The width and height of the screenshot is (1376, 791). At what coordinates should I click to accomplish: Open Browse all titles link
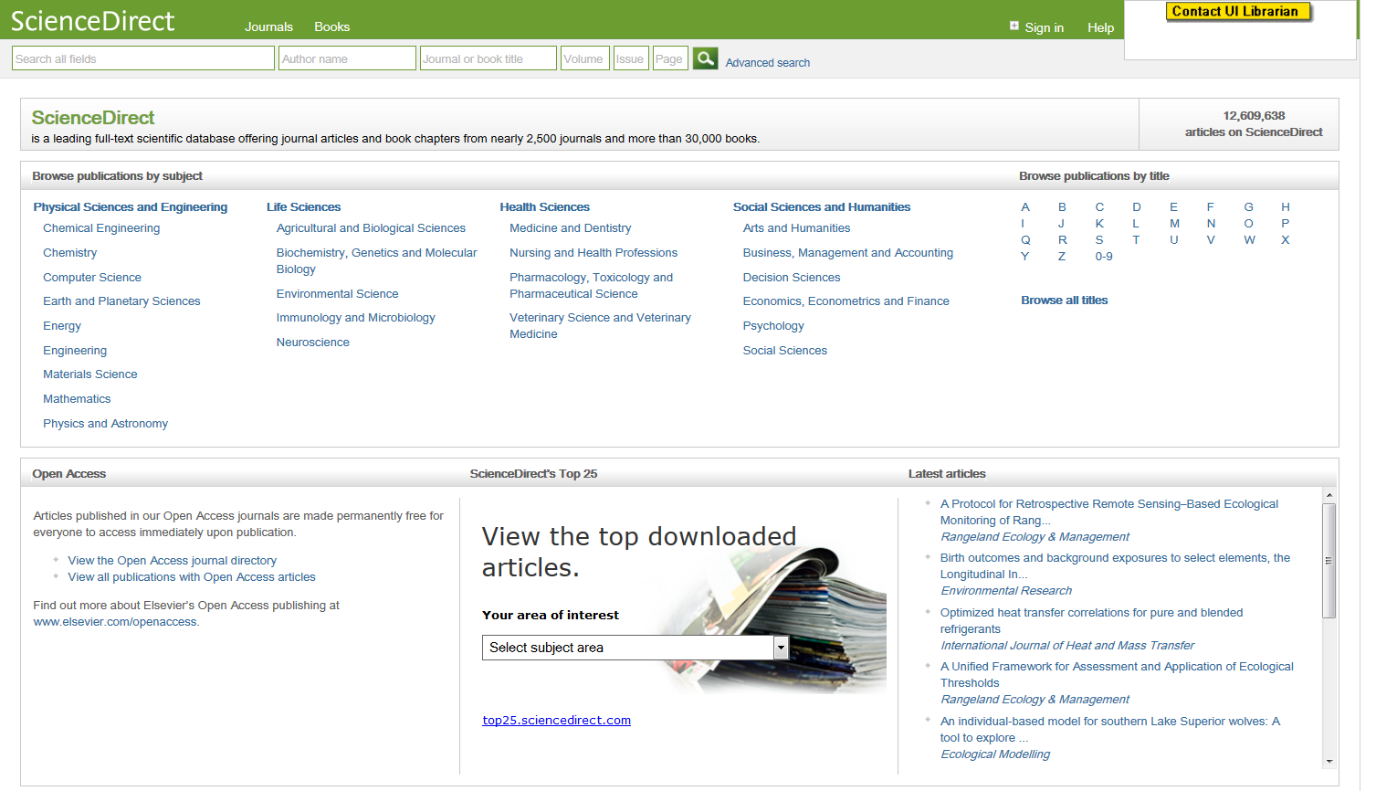pyautogui.click(x=1064, y=301)
